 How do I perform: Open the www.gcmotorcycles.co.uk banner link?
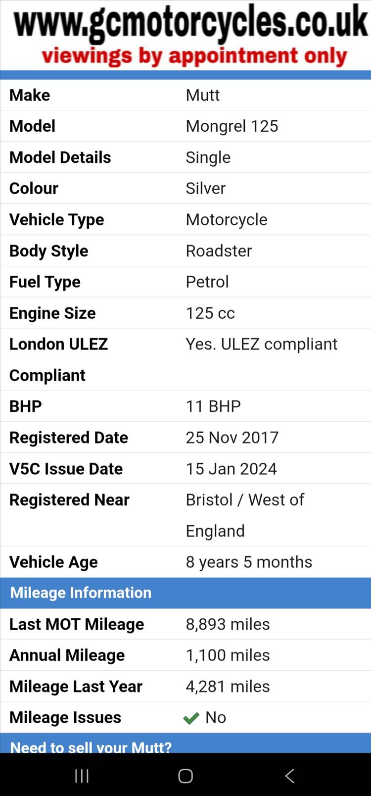click(191, 22)
